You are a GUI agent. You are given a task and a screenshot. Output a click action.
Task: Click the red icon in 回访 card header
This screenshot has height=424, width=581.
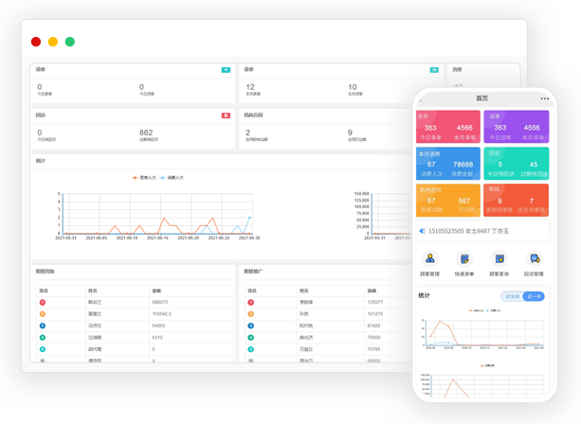(226, 115)
